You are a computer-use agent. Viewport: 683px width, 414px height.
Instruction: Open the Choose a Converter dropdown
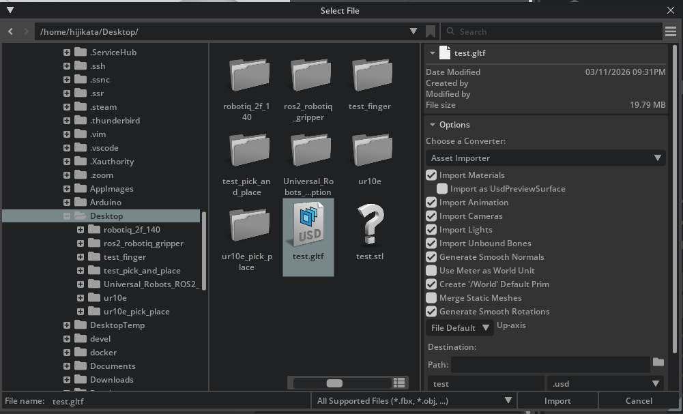click(x=545, y=158)
